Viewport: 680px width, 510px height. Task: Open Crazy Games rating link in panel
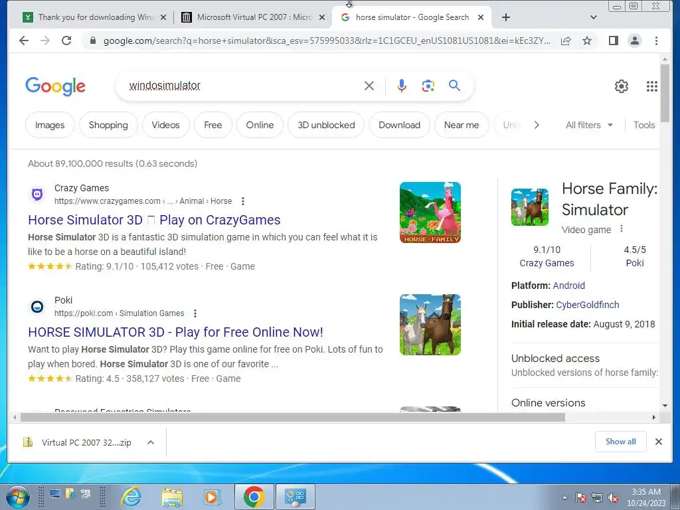[x=547, y=263]
